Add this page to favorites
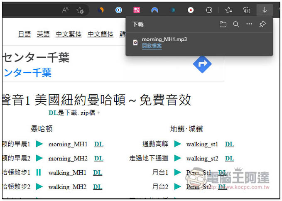This screenshot has height=201, width=282. tap(80, 10)
